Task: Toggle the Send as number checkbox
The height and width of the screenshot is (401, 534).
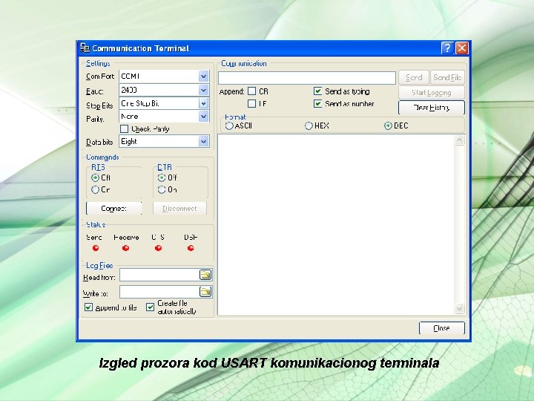Action: 317,104
